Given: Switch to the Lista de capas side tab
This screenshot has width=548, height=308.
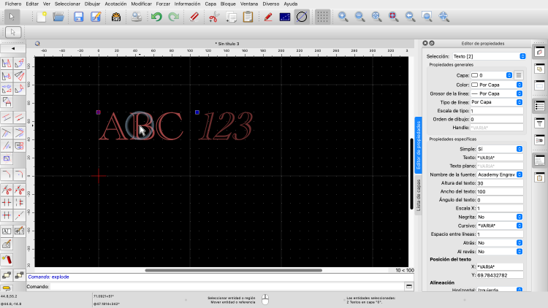Looking at the screenshot, I should click(x=419, y=195).
